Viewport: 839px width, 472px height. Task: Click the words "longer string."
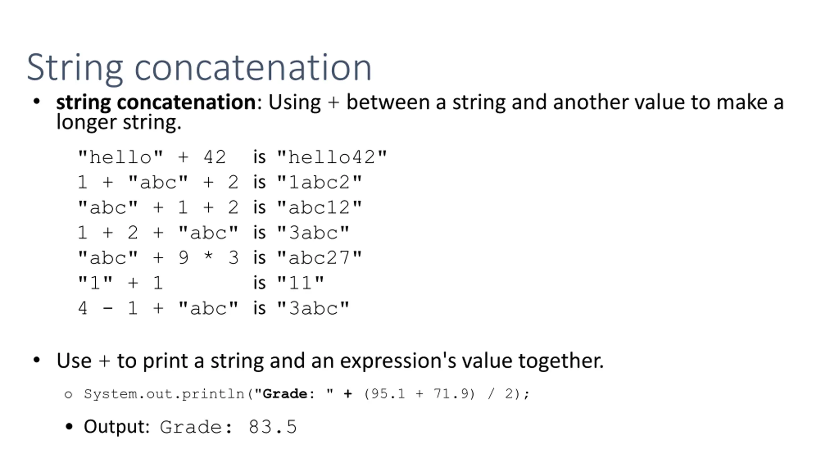click(119, 122)
